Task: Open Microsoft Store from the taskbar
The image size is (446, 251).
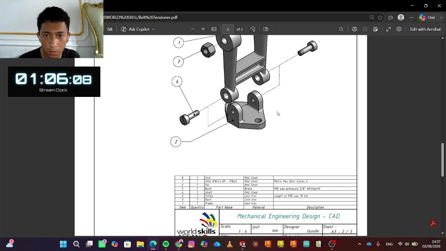Action: click(128, 244)
